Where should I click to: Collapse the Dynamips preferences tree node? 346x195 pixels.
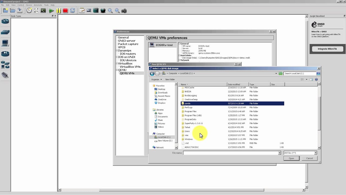(x=117, y=51)
